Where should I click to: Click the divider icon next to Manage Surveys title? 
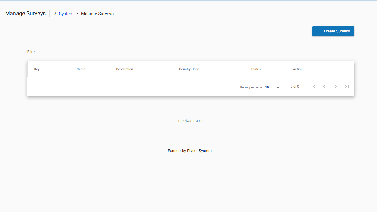(50, 13)
